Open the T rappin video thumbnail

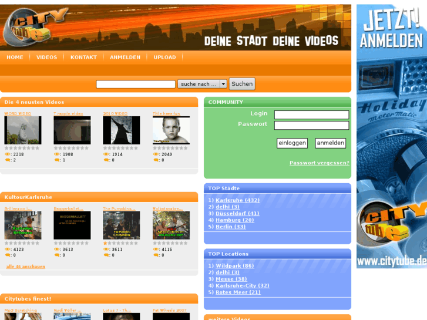72,130
